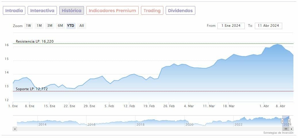The width and height of the screenshot is (298, 138).
Task: Click the Trading button
Action: (x=152, y=11)
